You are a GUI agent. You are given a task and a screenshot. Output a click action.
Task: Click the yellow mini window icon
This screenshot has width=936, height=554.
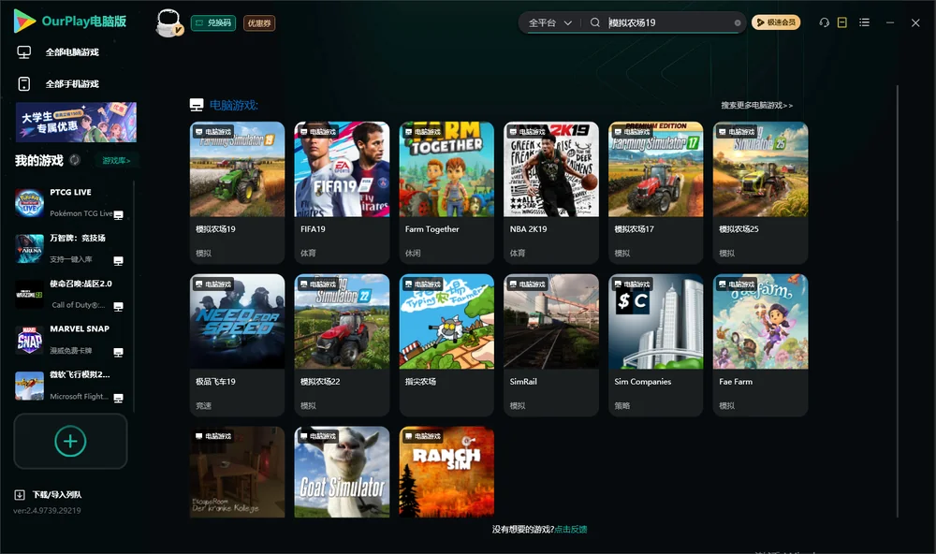coord(842,22)
